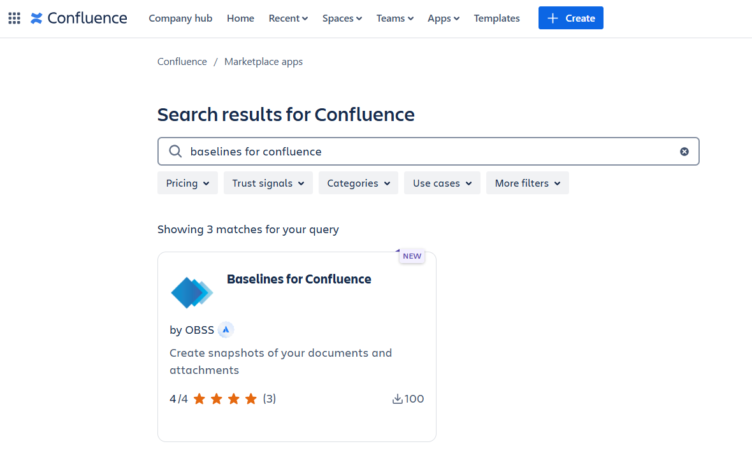Clear the search field with X icon
The image size is (752, 458).
point(684,152)
